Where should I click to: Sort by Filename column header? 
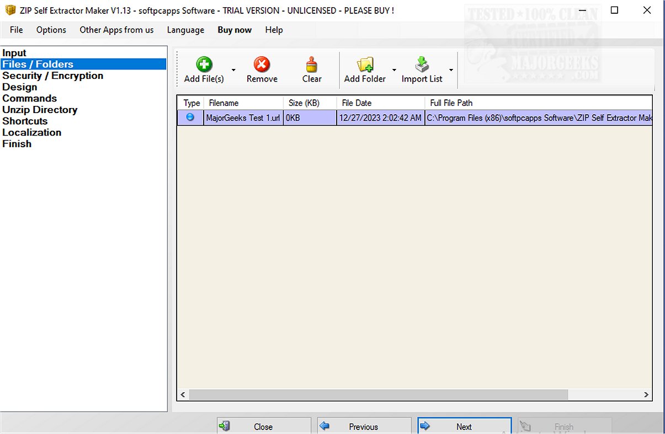[x=243, y=103]
